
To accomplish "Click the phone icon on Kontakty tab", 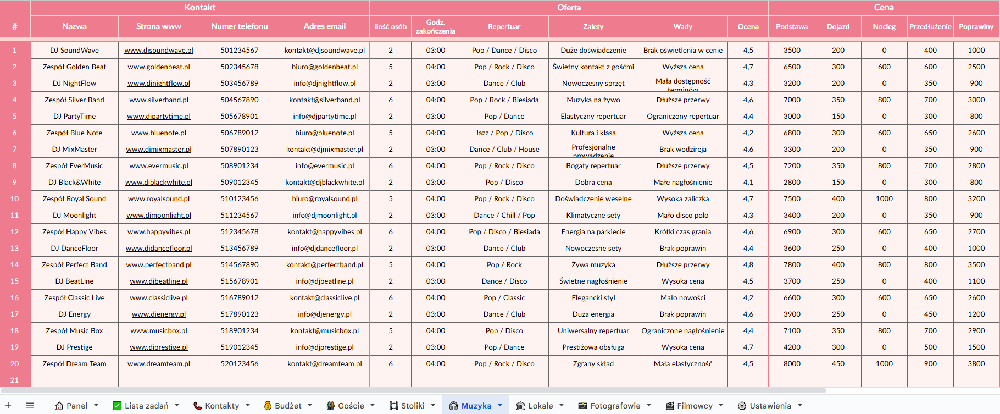I will [x=197, y=406].
